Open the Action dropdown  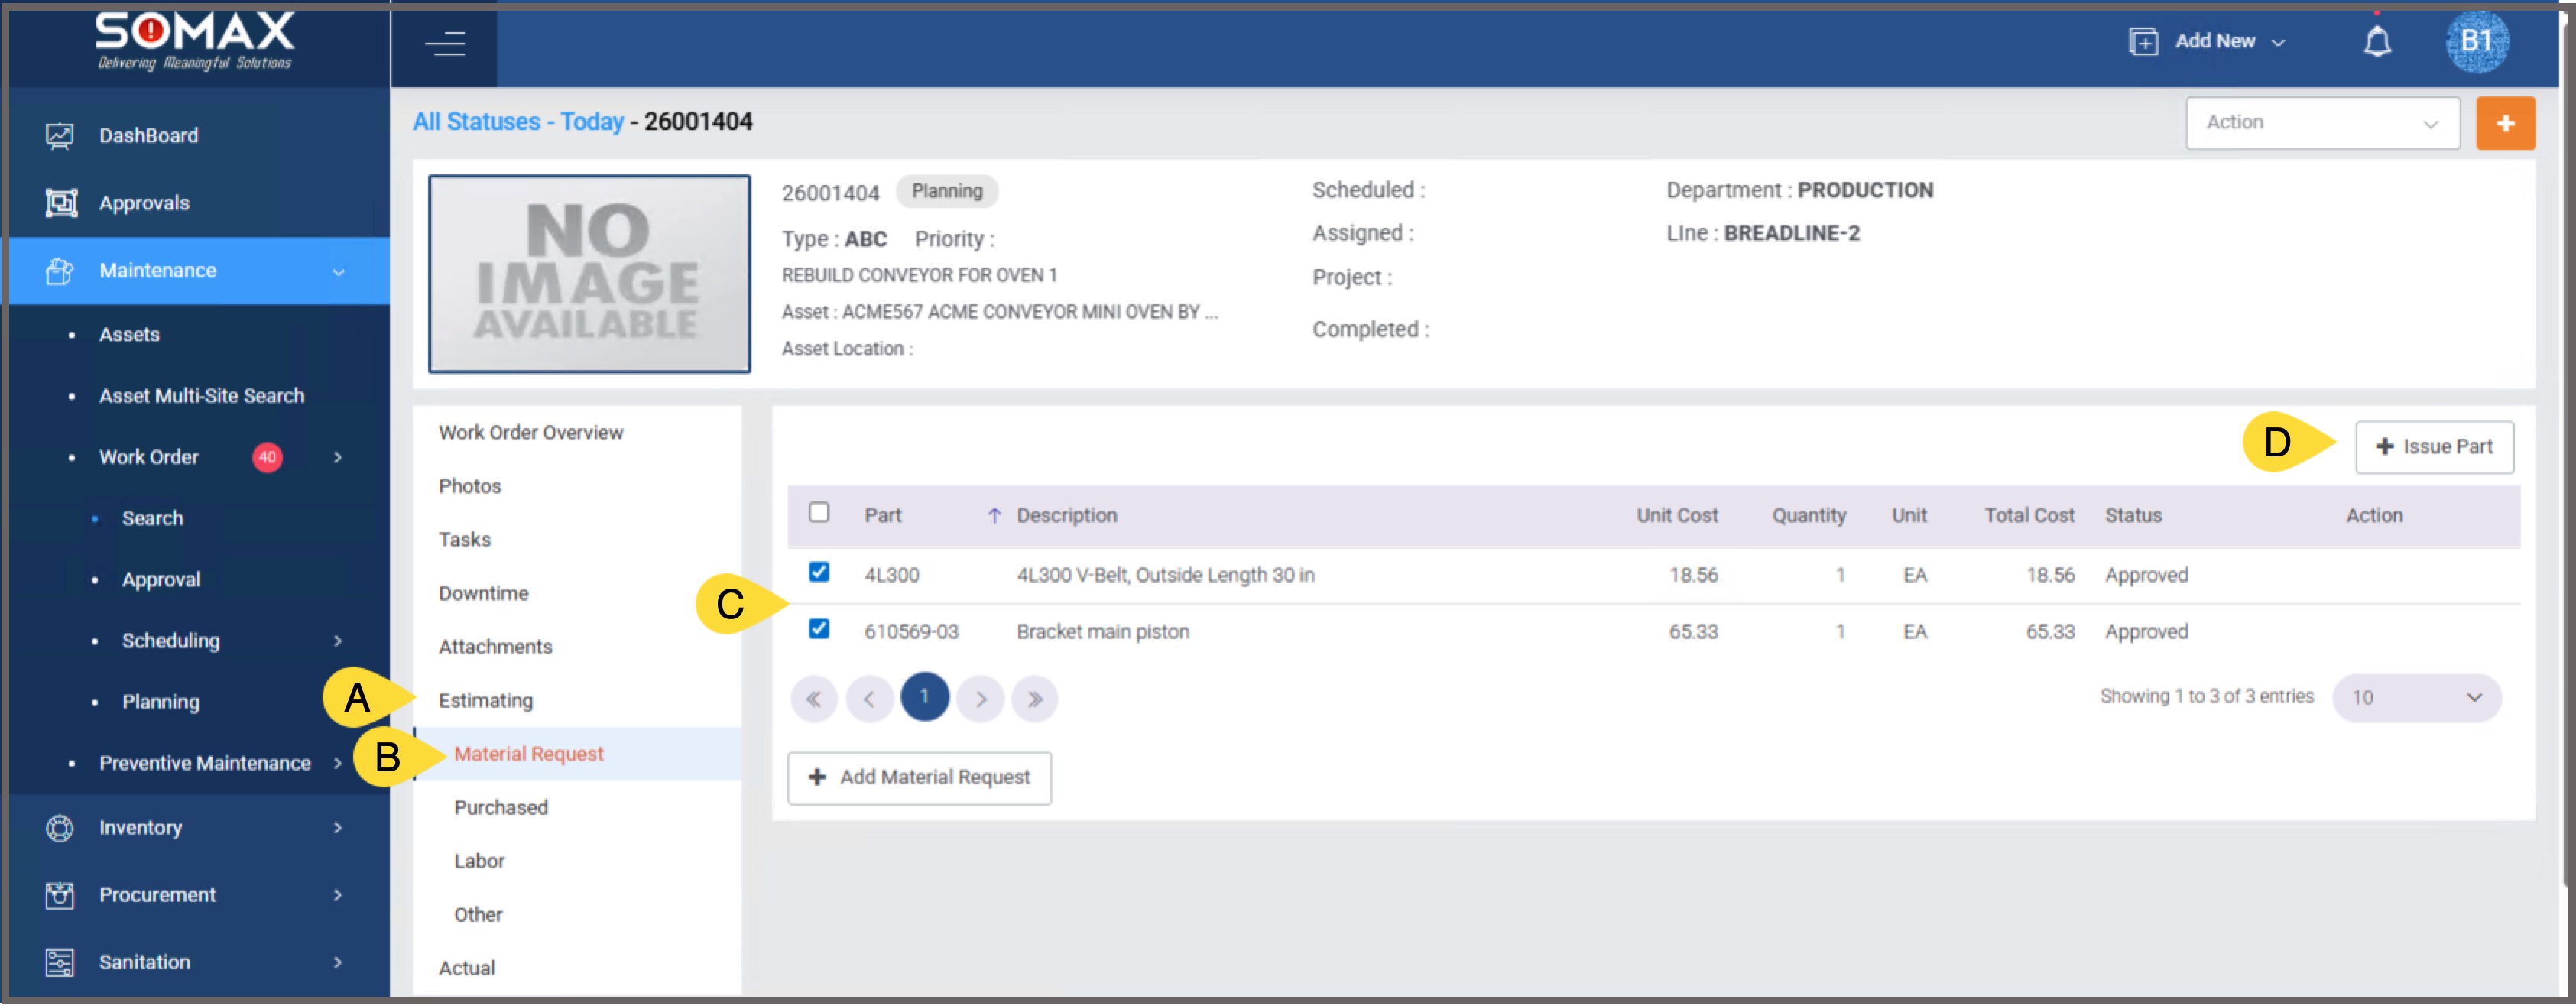[x=2321, y=123]
